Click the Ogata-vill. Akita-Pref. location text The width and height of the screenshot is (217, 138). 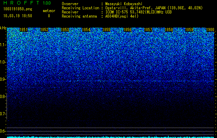154,8
